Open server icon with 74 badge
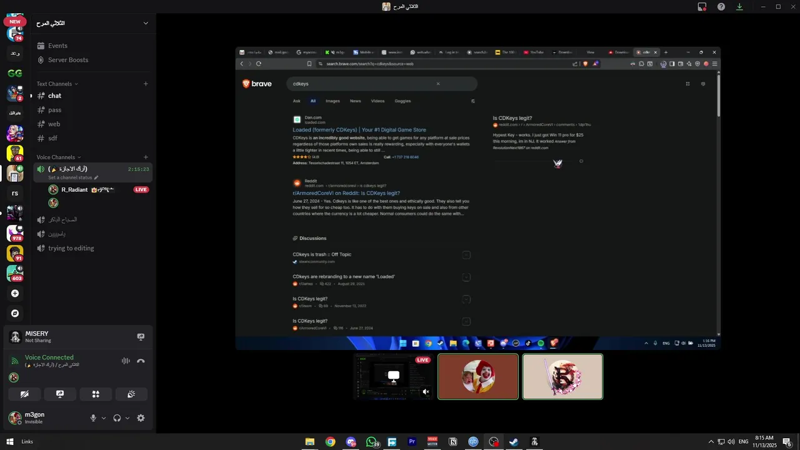Image resolution: width=800 pixels, height=450 pixels. (x=15, y=33)
